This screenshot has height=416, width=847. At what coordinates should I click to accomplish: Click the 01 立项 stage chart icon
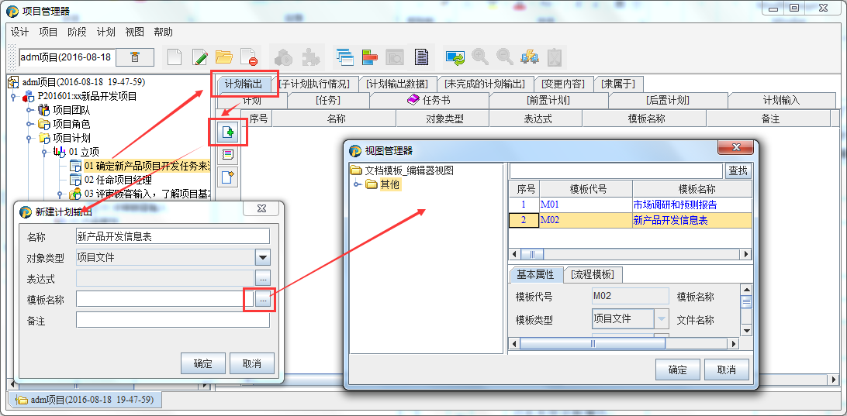pyautogui.click(x=60, y=152)
